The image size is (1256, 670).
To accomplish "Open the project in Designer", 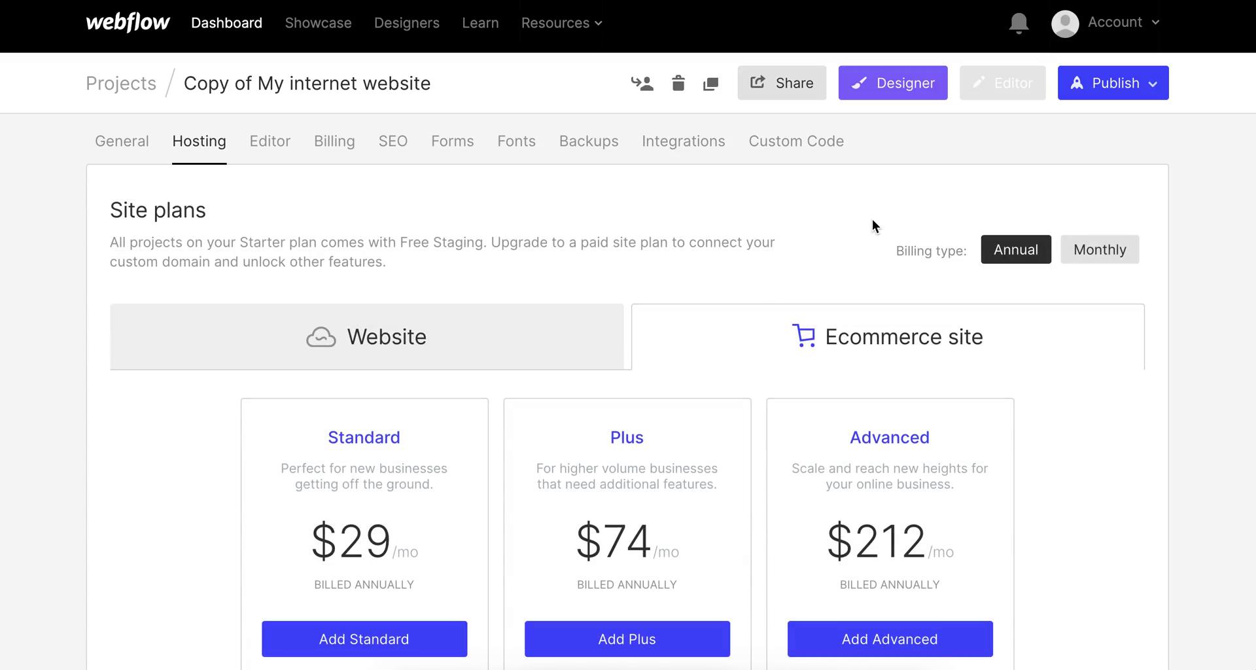I will [893, 83].
